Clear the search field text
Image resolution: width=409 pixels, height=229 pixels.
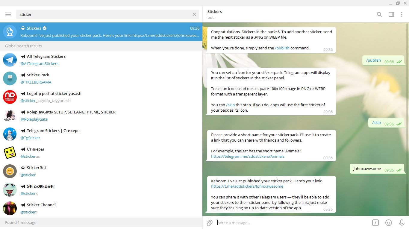[194, 14]
